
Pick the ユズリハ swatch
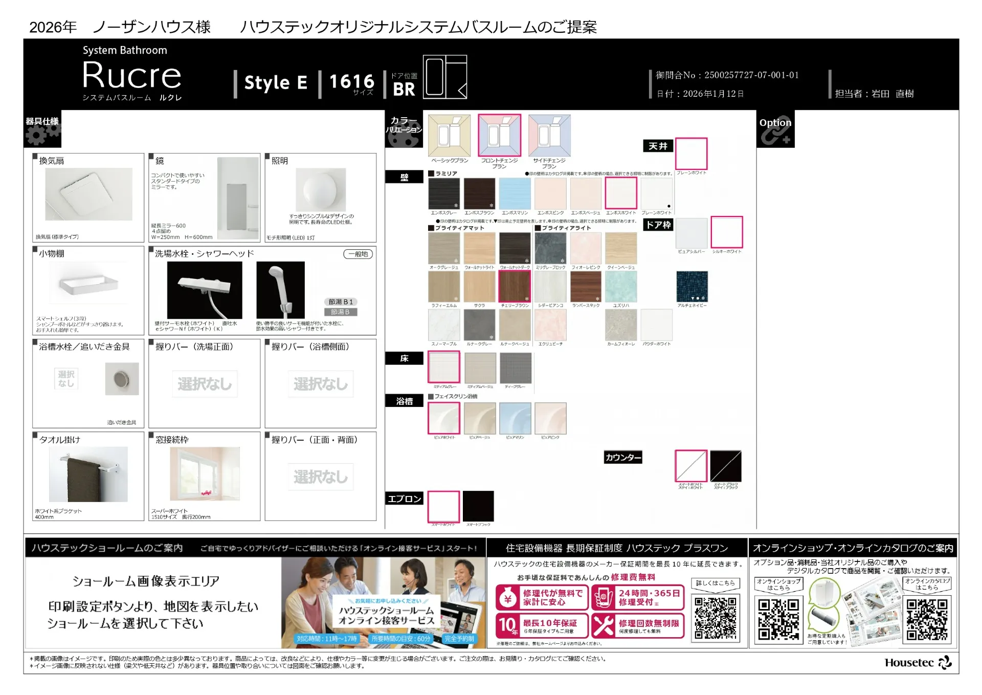click(621, 287)
